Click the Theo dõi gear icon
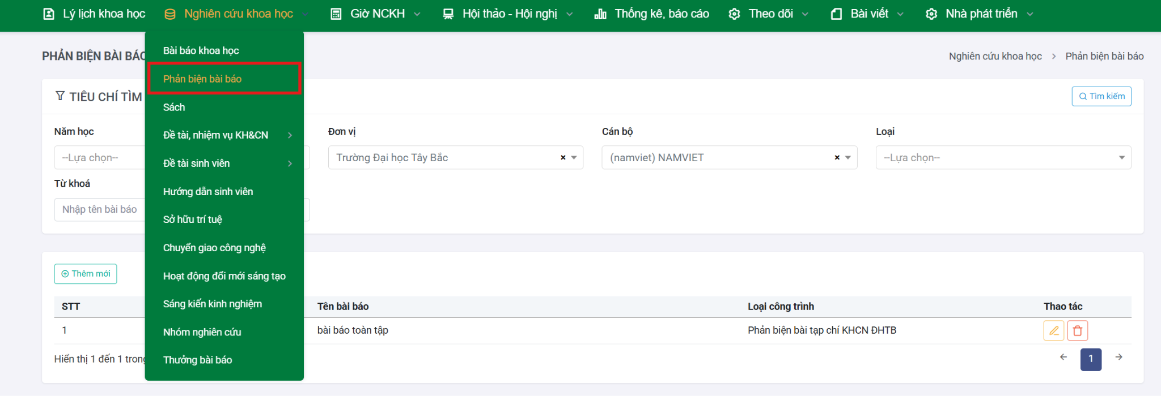Image resolution: width=1161 pixels, height=396 pixels. tap(734, 14)
